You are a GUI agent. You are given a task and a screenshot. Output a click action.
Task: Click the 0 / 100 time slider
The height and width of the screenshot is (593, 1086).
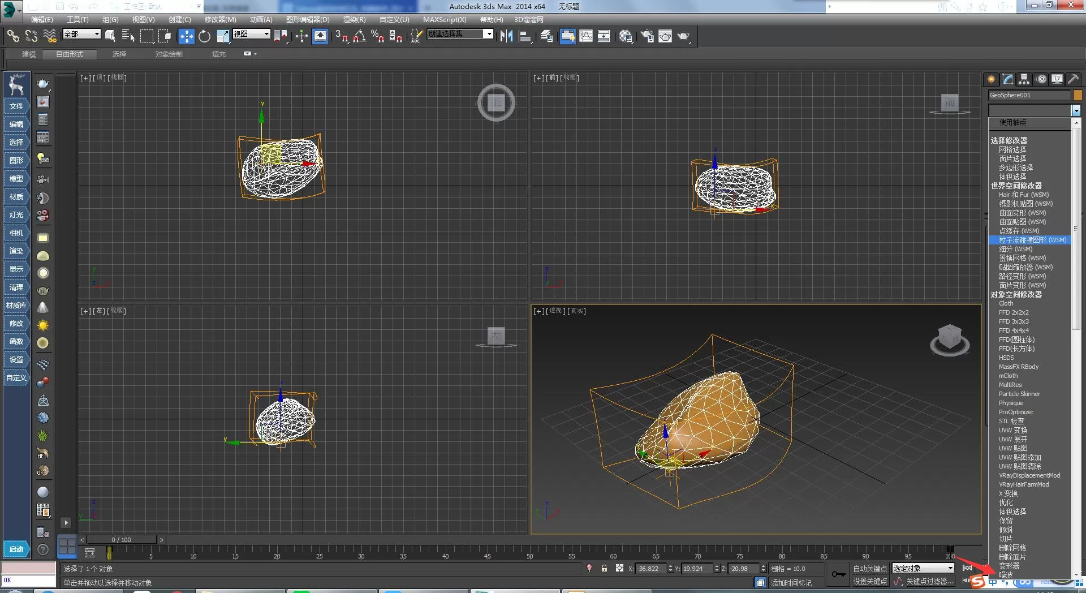tap(121, 540)
